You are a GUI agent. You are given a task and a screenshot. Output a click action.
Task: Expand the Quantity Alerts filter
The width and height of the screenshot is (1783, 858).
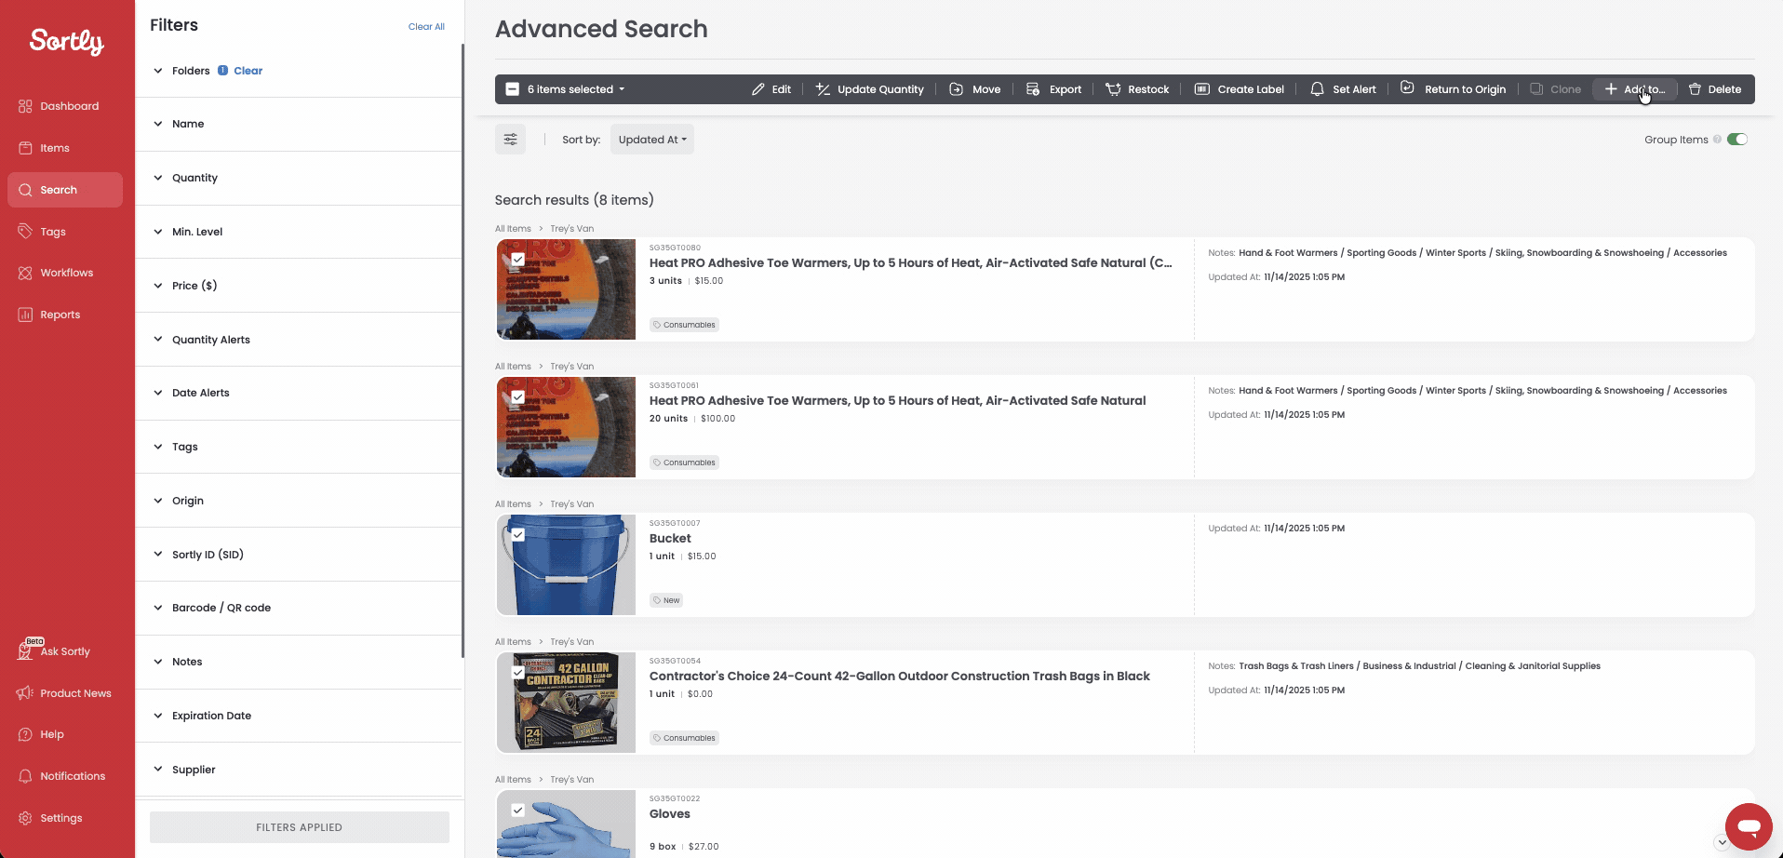211,340
